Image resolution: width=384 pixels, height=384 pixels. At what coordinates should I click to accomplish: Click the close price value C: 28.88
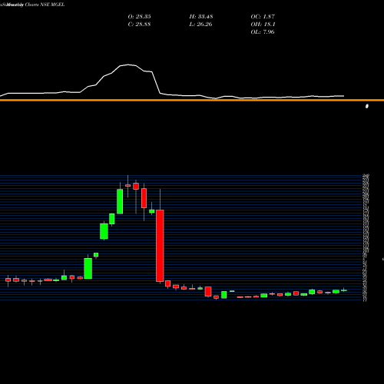139,25
